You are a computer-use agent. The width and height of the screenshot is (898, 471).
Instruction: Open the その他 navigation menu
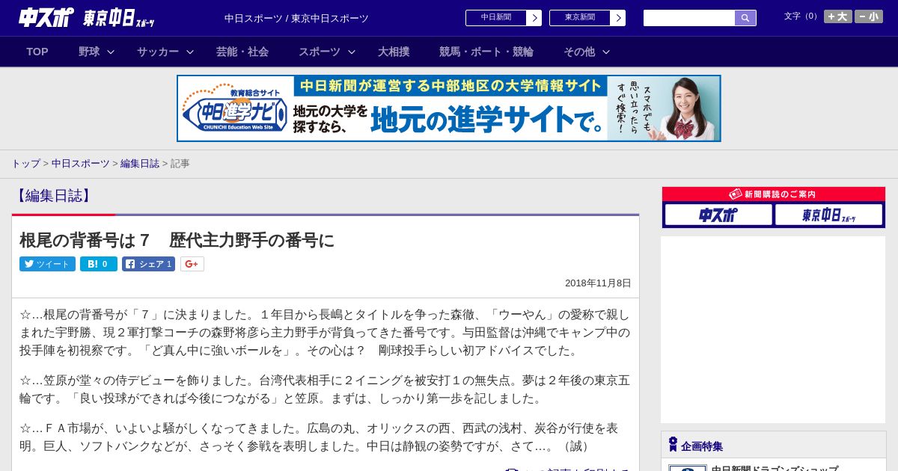(x=579, y=52)
